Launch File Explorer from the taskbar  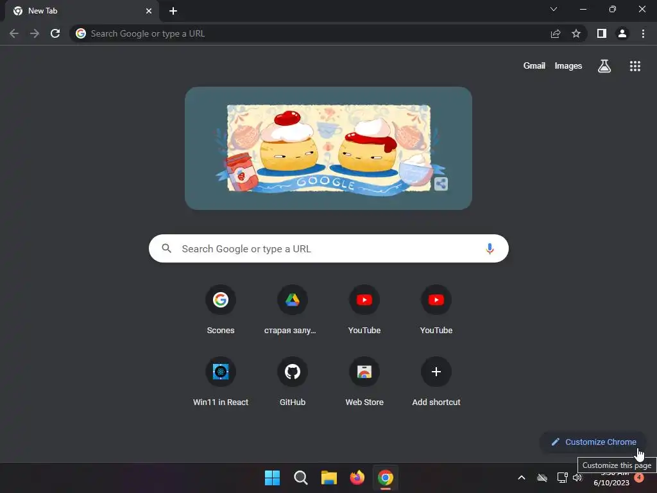pyautogui.click(x=329, y=478)
